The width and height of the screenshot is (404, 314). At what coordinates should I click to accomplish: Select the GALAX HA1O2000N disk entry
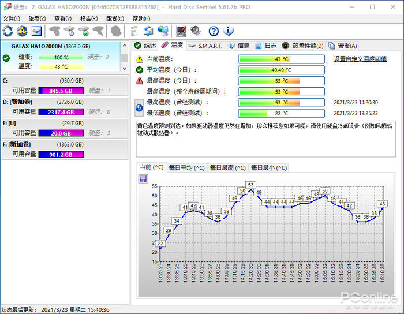tap(61, 57)
